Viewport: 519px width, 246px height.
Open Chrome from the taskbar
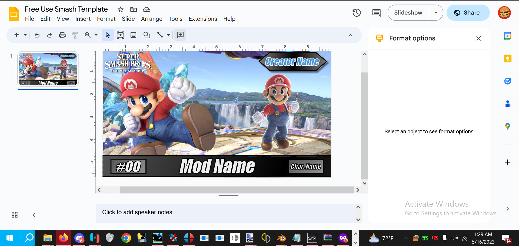(126, 238)
